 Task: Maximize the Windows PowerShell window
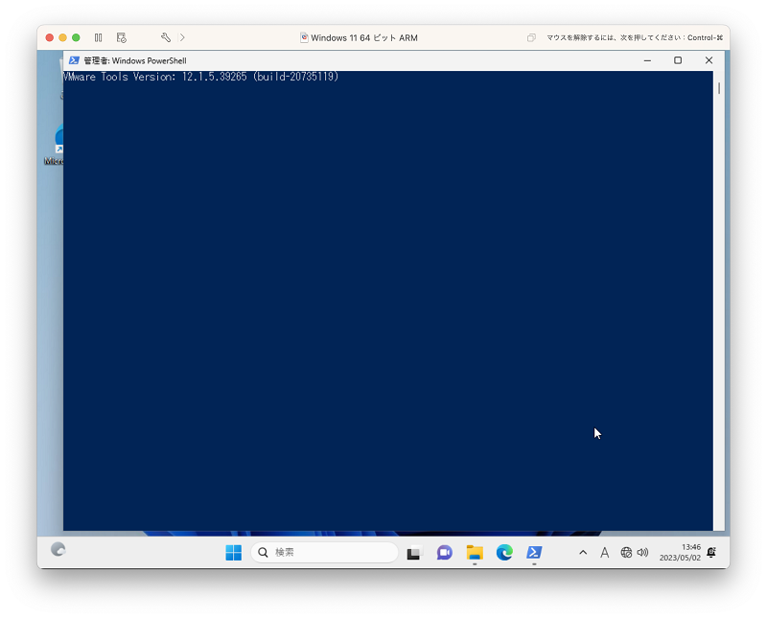coord(678,60)
